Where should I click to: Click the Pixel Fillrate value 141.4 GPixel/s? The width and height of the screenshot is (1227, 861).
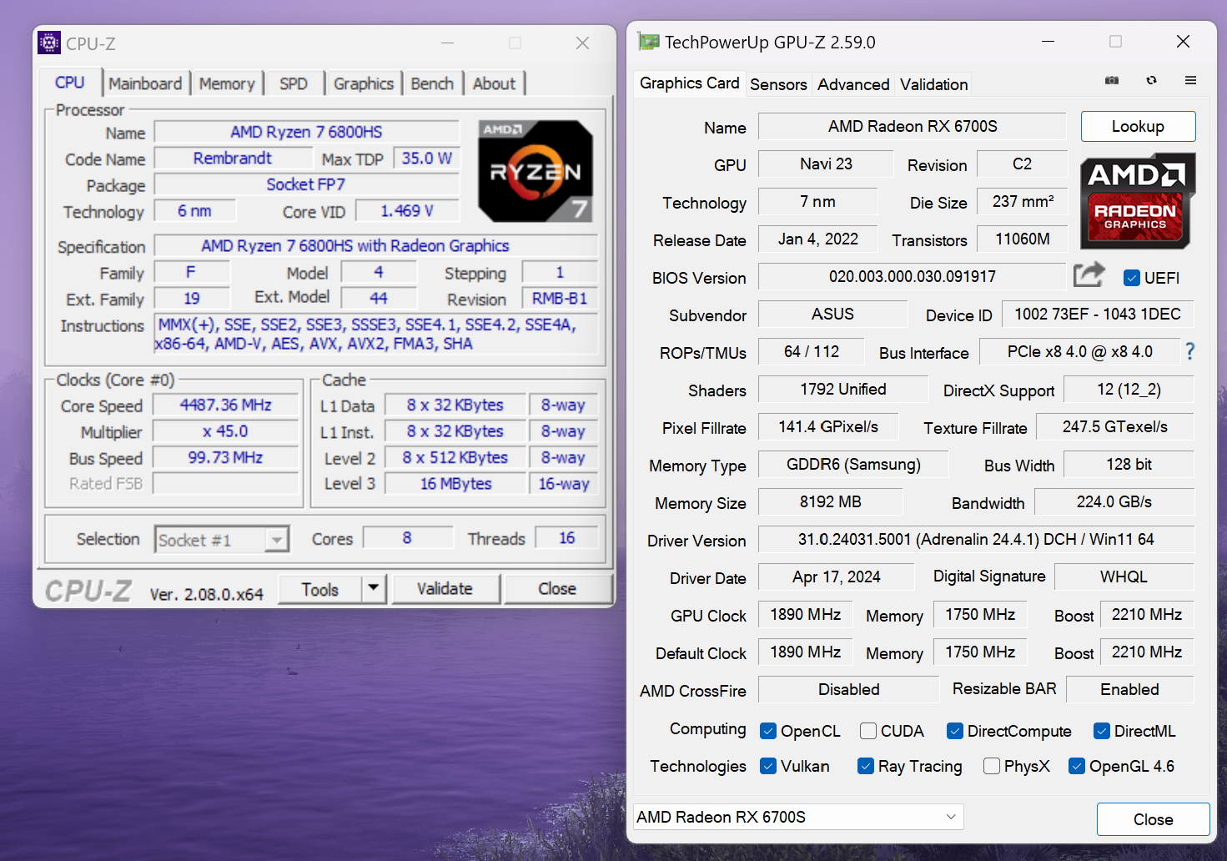pyautogui.click(x=828, y=426)
